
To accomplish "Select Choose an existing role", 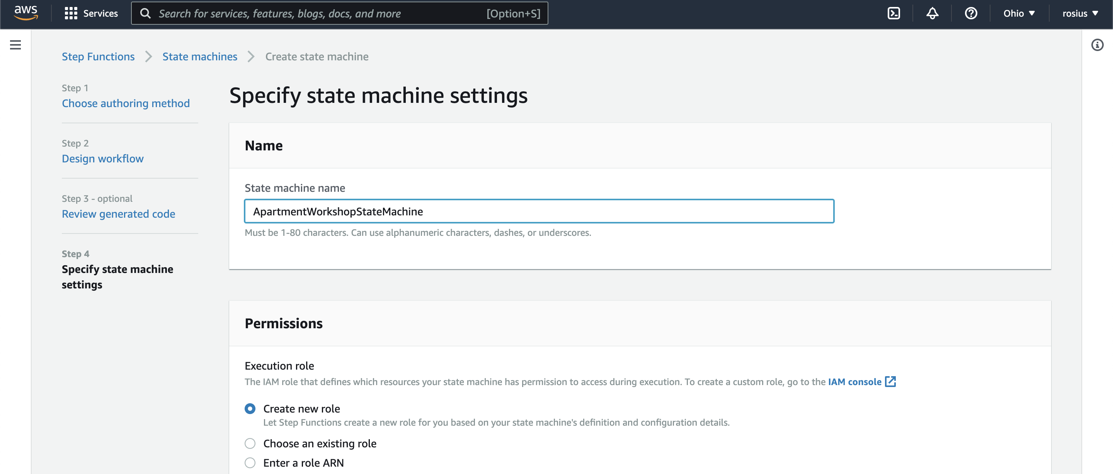I will 250,443.
